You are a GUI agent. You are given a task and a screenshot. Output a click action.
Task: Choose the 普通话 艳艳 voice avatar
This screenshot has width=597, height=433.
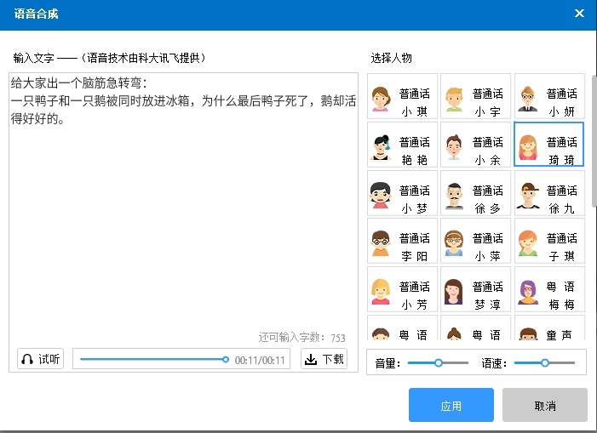tap(402, 145)
